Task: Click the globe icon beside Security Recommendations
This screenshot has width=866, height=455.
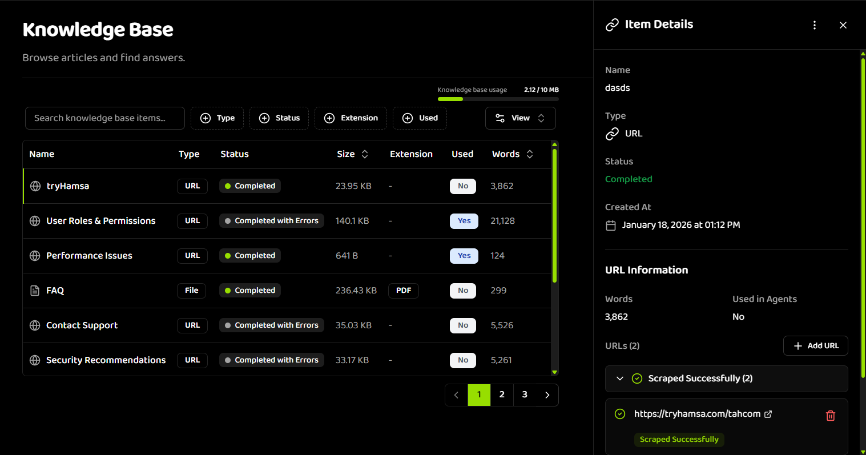Action: (x=35, y=360)
